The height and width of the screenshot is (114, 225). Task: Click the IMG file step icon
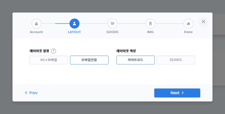150,24
